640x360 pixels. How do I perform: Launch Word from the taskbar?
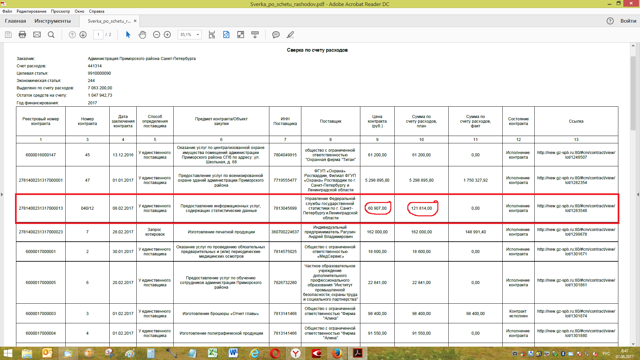click(233, 353)
